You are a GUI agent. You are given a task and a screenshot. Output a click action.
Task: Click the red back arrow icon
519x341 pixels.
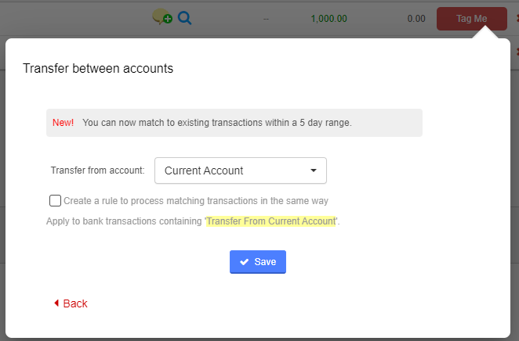point(56,303)
